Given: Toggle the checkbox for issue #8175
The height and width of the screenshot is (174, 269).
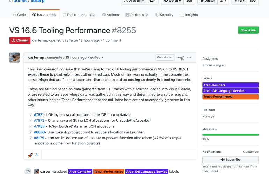Looking at the screenshot, I should (30, 138).
